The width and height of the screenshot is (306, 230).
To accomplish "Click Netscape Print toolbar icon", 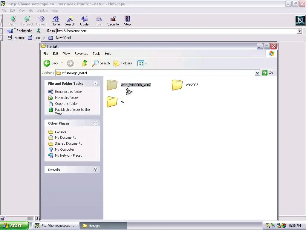I will pos(99,19).
